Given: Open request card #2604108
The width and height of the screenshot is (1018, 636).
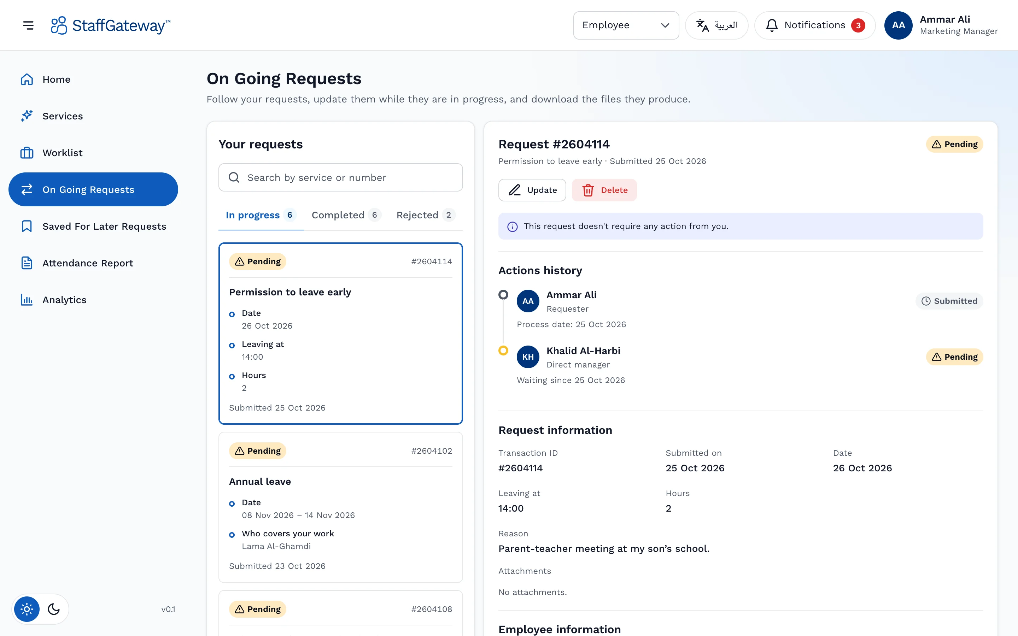Looking at the screenshot, I should pos(340,613).
